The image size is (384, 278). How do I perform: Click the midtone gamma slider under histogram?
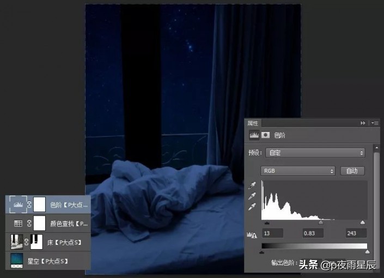[320, 222]
